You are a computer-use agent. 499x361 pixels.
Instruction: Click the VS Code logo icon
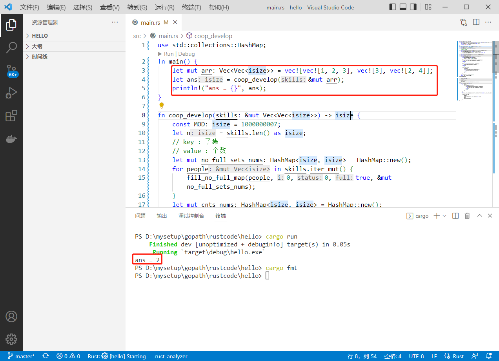click(8, 7)
